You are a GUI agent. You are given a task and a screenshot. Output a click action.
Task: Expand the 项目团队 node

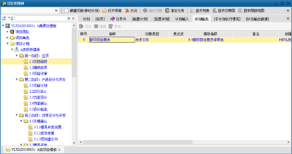coord(7,32)
